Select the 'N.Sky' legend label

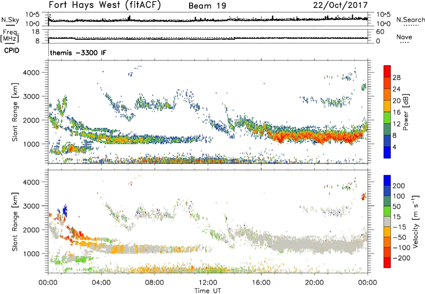10,20
